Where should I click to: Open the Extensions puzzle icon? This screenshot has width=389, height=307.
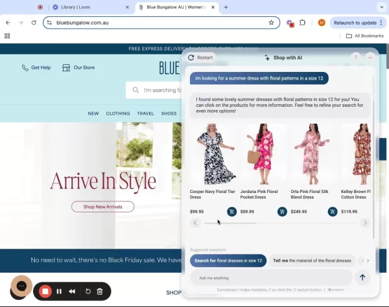coord(302,23)
